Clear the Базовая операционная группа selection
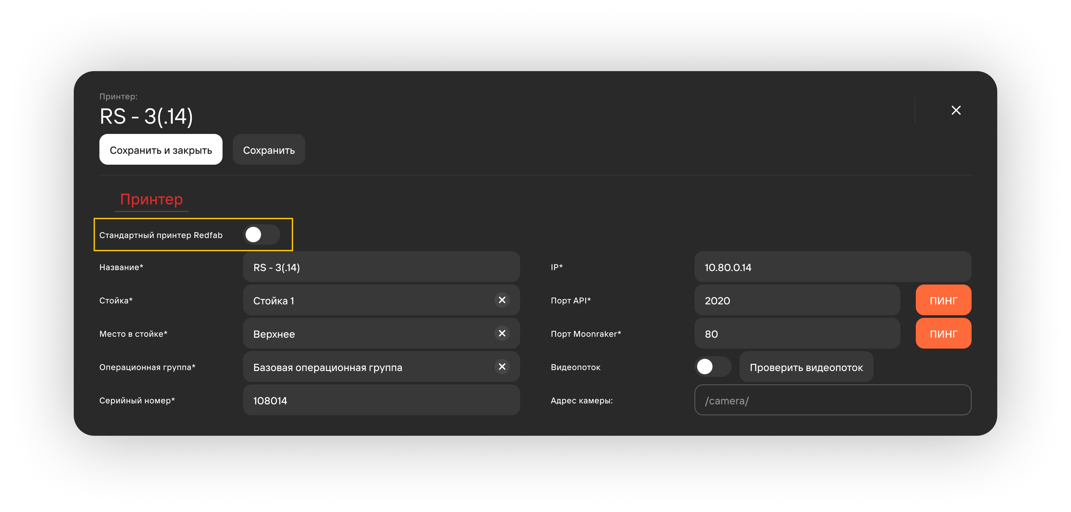 click(x=502, y=367)
